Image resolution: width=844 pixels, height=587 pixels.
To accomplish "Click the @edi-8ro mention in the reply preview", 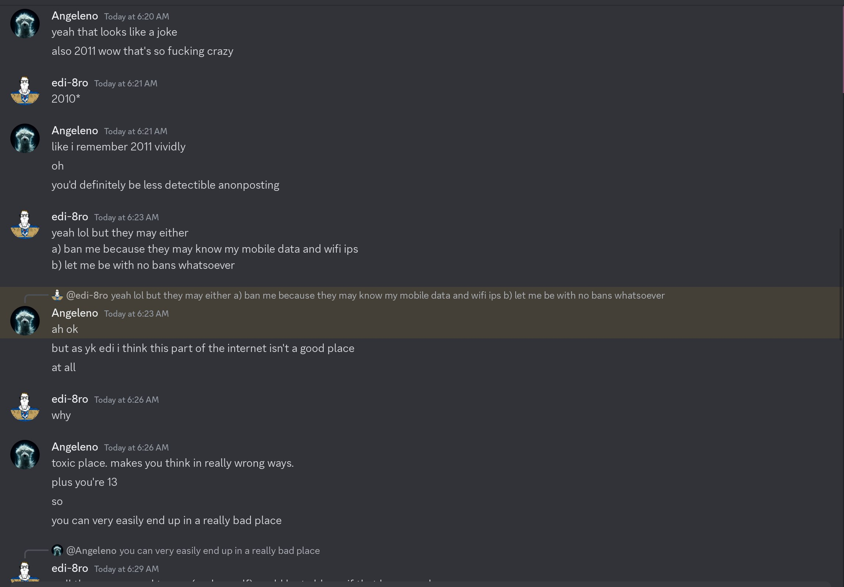I will coord(87,295).
